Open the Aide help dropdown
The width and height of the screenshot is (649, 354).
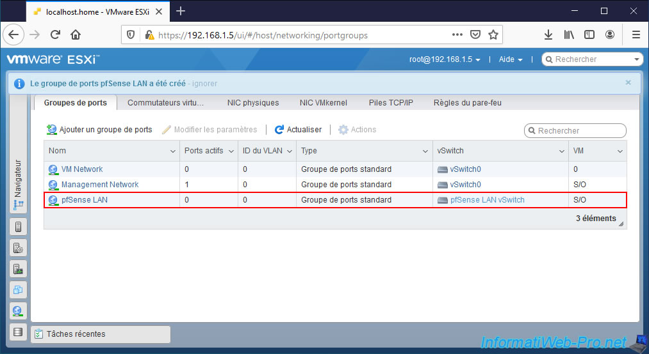pos(511,59)
